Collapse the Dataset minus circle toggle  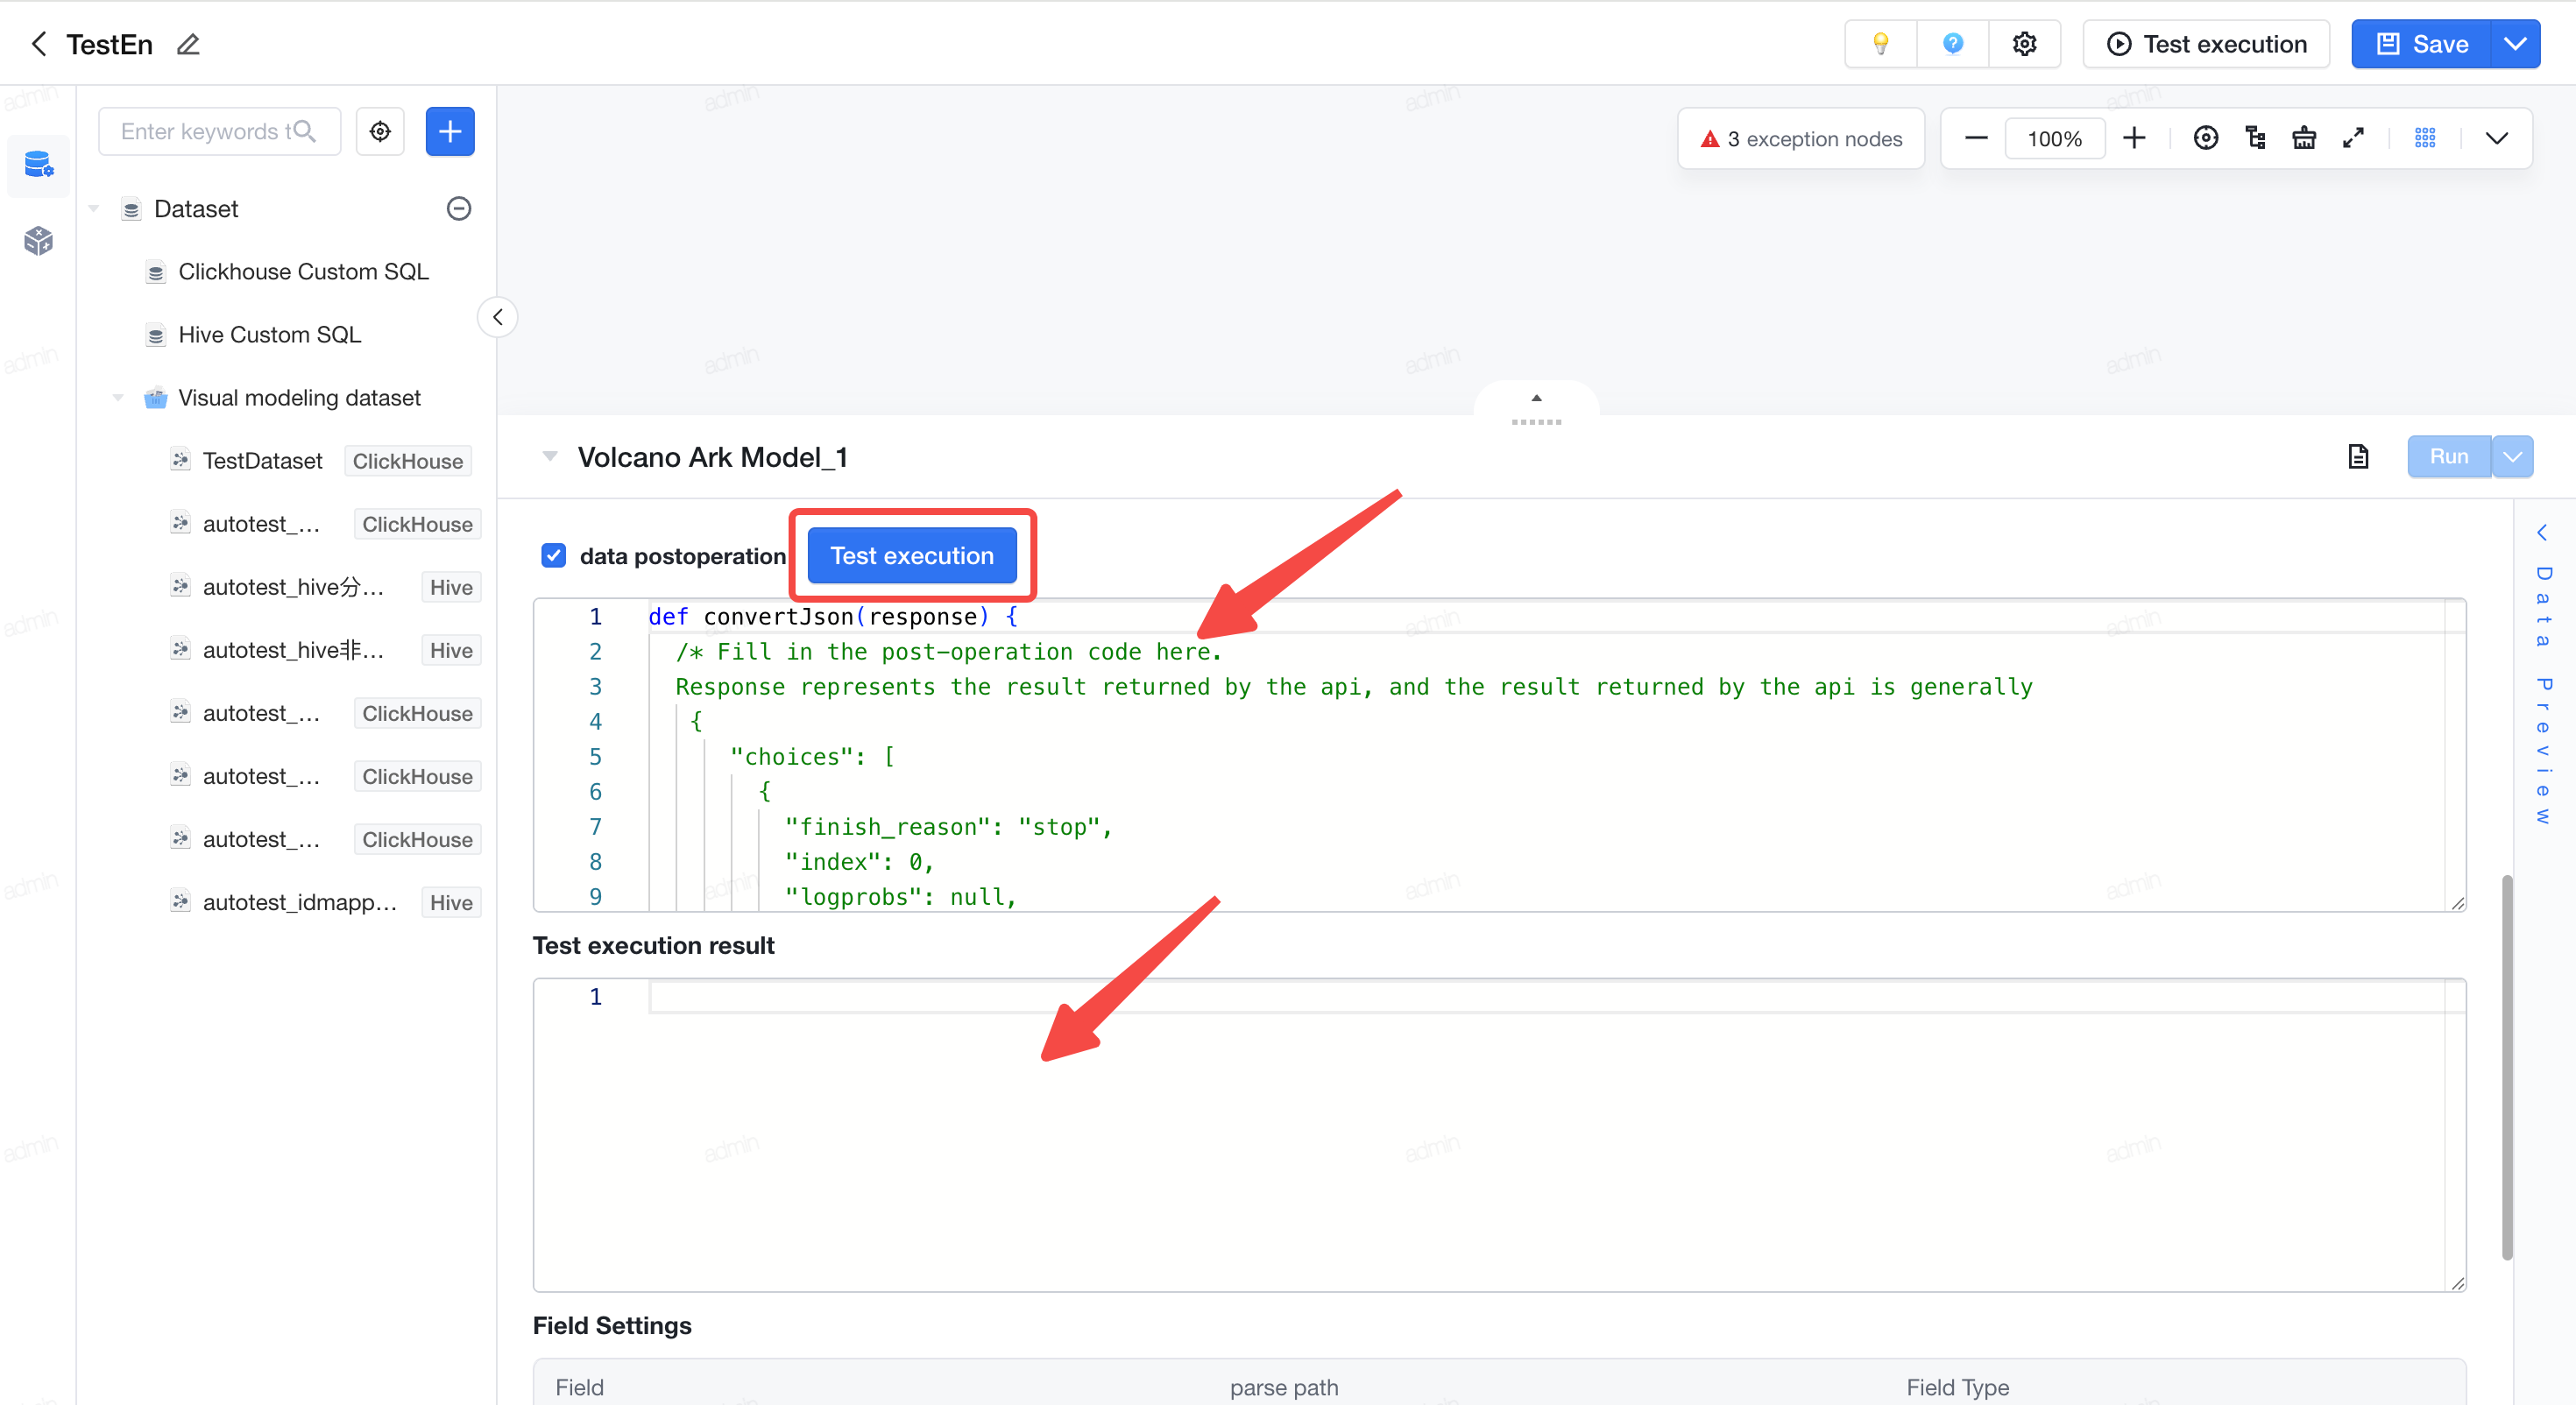(x=459, y=208)
